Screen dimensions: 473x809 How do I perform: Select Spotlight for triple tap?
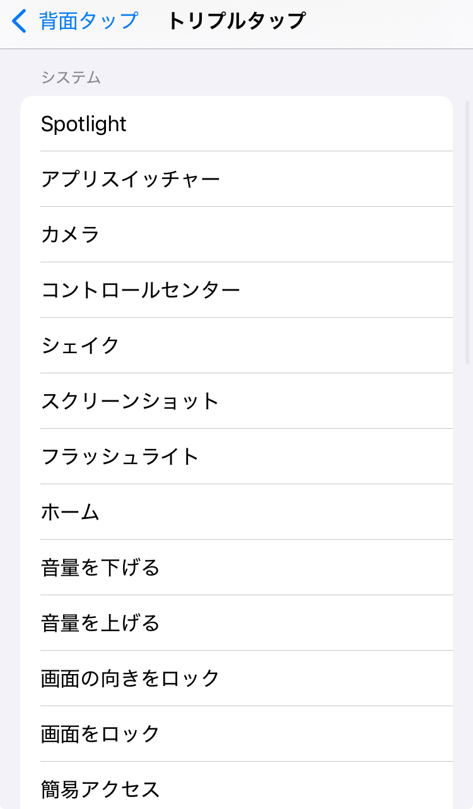(x=237, y=124)
